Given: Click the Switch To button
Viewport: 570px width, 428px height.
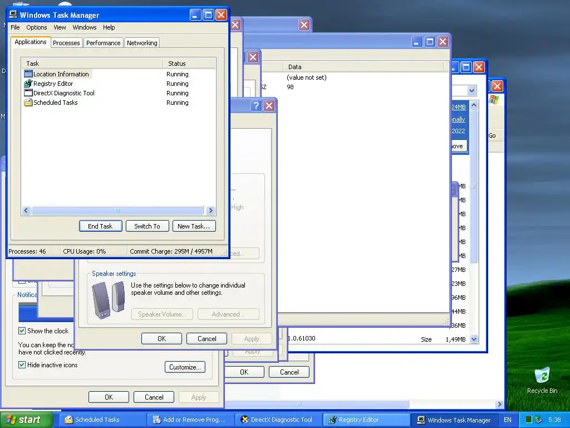Looking at the screenshot, I should [147, 226].
